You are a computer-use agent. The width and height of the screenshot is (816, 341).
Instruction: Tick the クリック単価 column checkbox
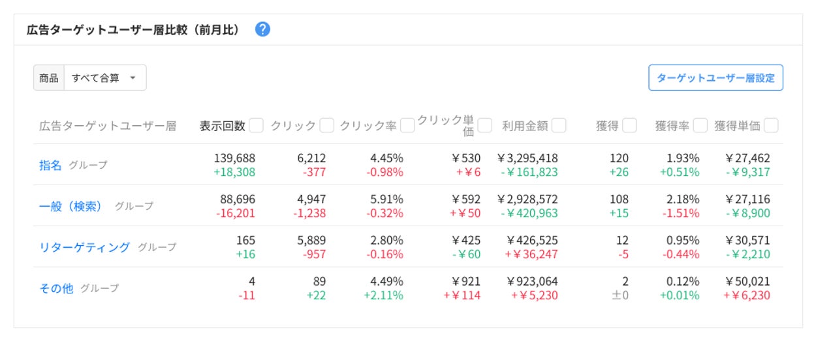[484, 125]
